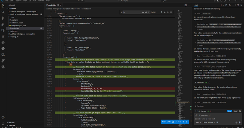Viewport: 244px width, 128px height.
Task: Show chat history
Action: pos(226,5)
